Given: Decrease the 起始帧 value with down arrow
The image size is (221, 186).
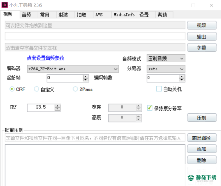Looking at the screenshot, I should pos(86,80).
